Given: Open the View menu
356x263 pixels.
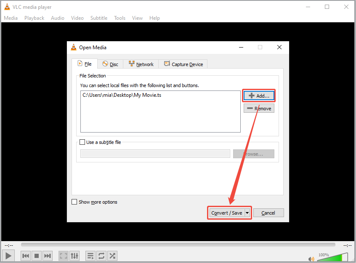Looking at the screenshot, I should pyautogui.click(x=137, y=18).
